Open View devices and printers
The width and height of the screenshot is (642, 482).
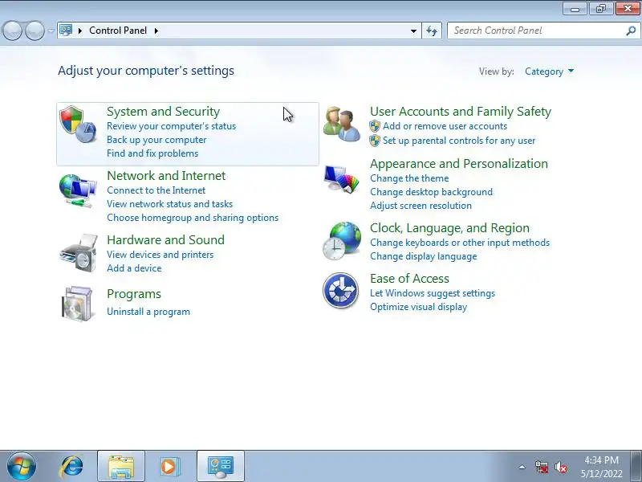(x=160, y=255)
